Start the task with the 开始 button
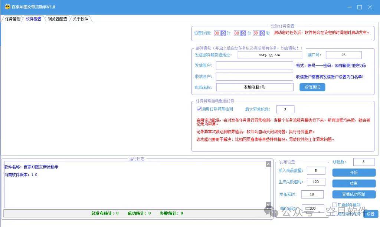380x227 pixels. (354, 173)
